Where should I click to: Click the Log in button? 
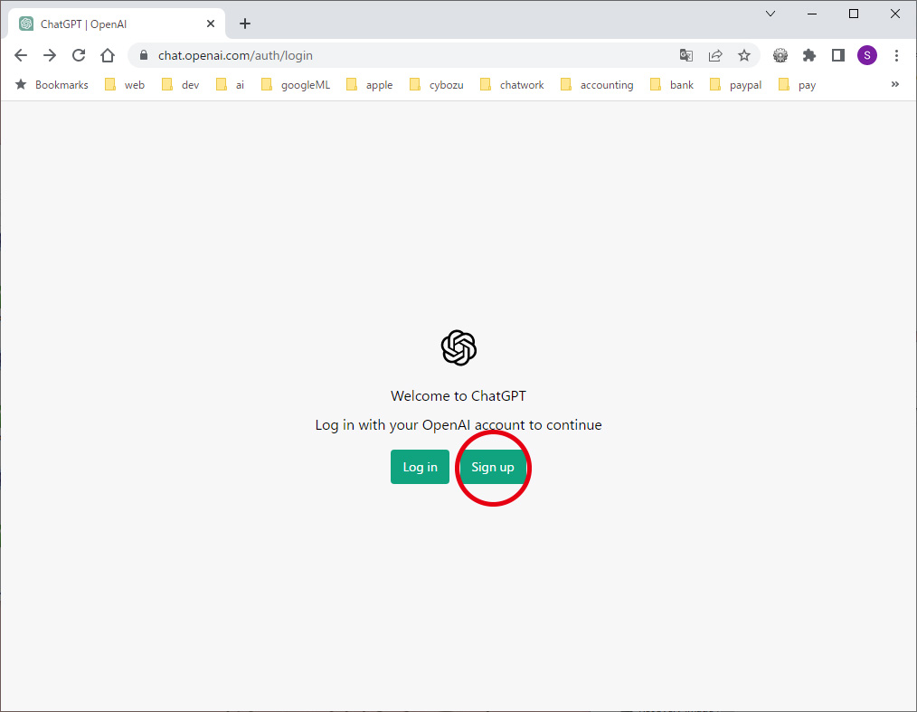[x=420, y=467]
